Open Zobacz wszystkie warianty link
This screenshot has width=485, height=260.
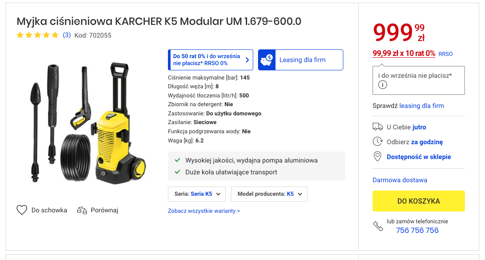coord(204,211)
